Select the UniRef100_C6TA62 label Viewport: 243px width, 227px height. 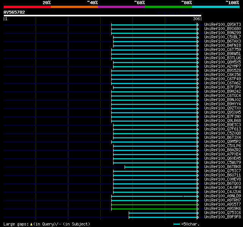click(222, 83)
